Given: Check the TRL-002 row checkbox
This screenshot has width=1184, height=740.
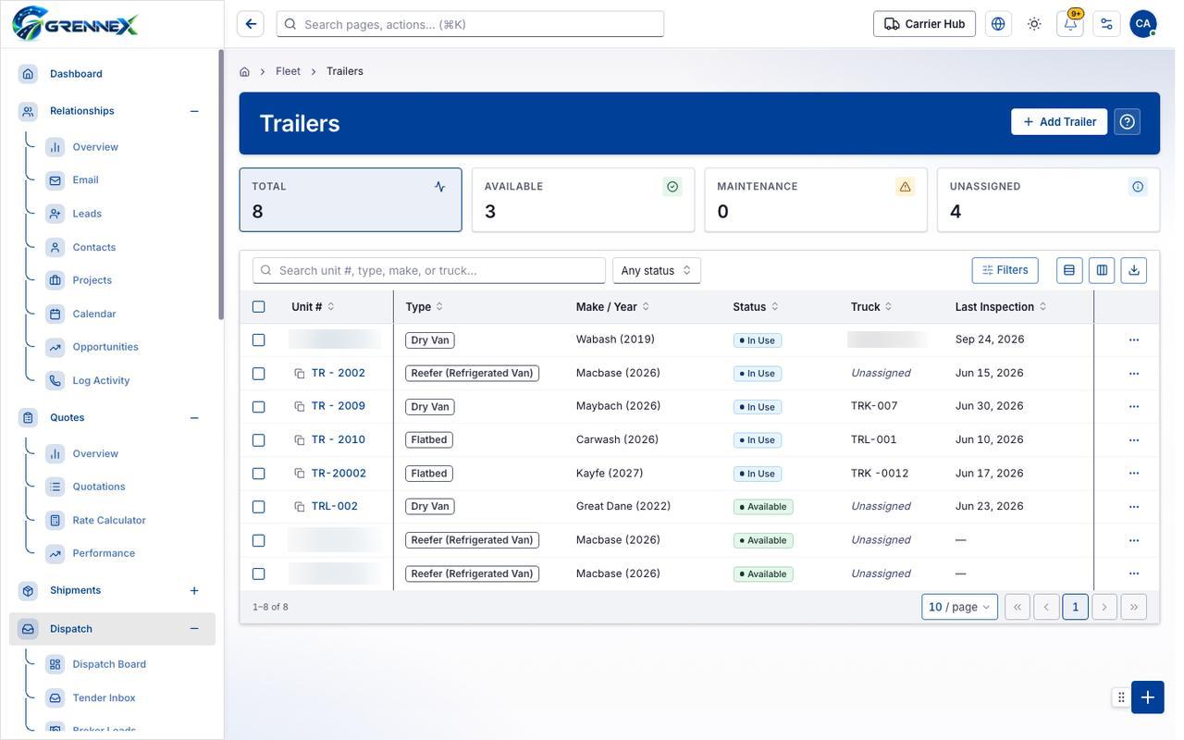Looking at the screenshot, I should 259,507.
